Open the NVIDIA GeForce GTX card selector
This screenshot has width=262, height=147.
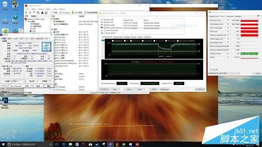(224, 73)
